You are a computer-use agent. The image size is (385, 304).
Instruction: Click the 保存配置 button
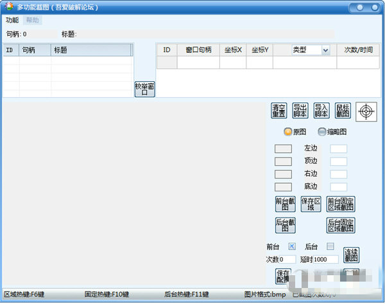pos(283,276)
